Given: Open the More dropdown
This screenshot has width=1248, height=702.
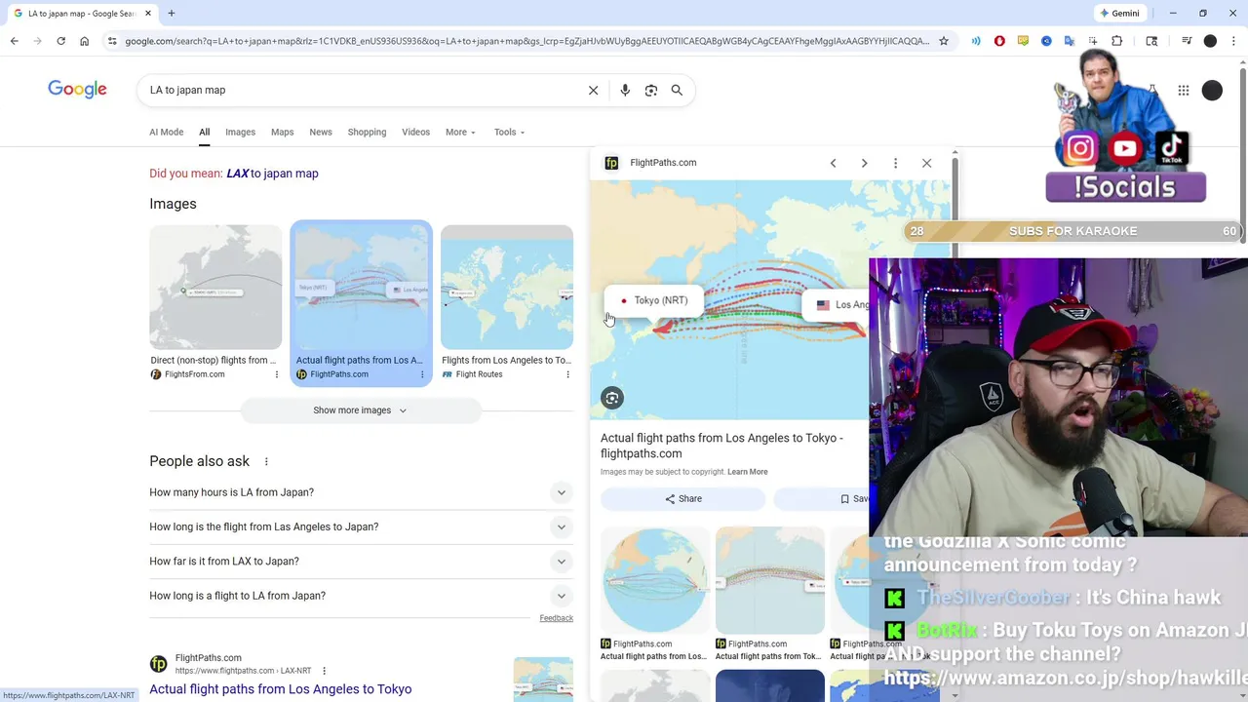Looking at the screenshot, I should point(460,132).
